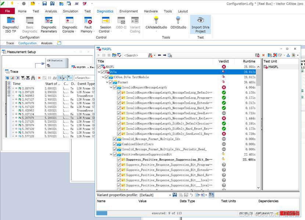Toggle the MASFL root checkbox
The image size is (305, 220).
click(x=98, y=66)
